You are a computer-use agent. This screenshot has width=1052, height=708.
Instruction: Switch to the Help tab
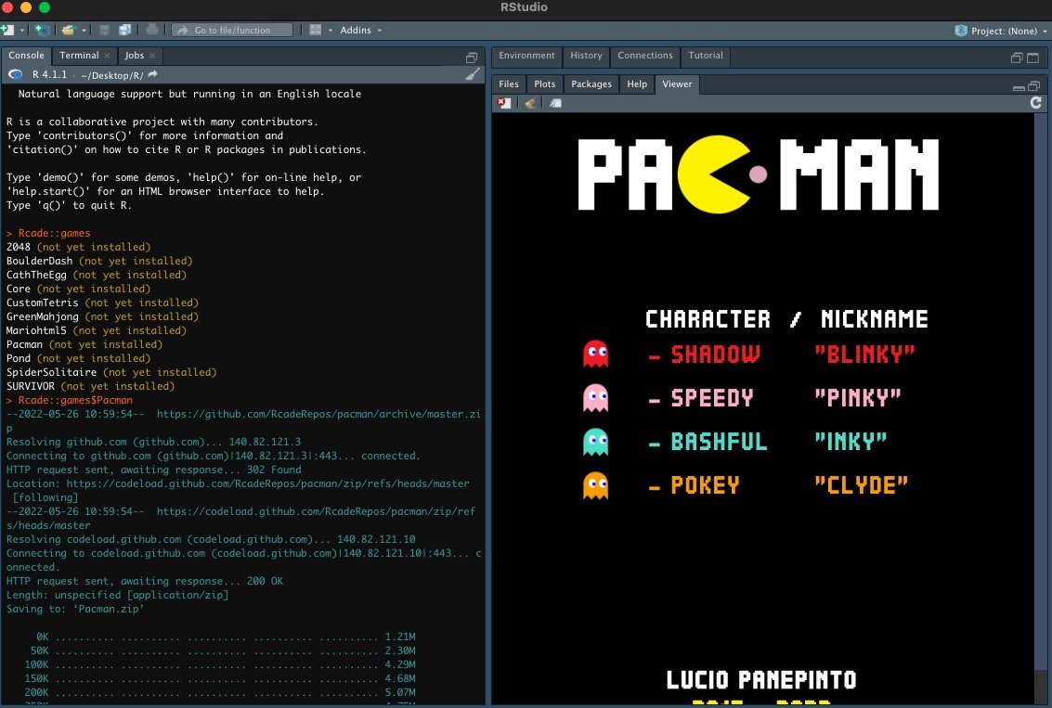637,84
